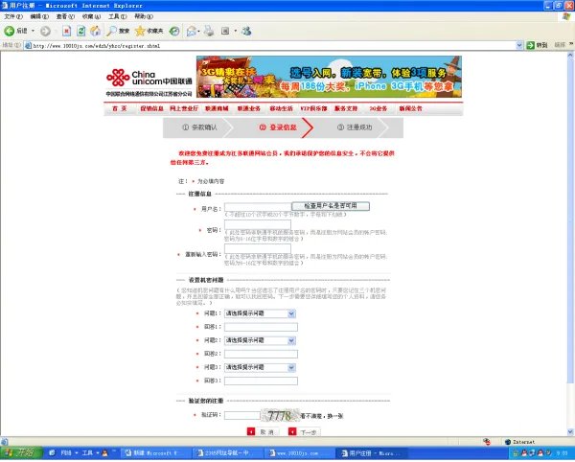Open the Messenger people icon in toolbar
Image resolution: width=575 pixels, height=462 pixels.
[x=246, y=32]
